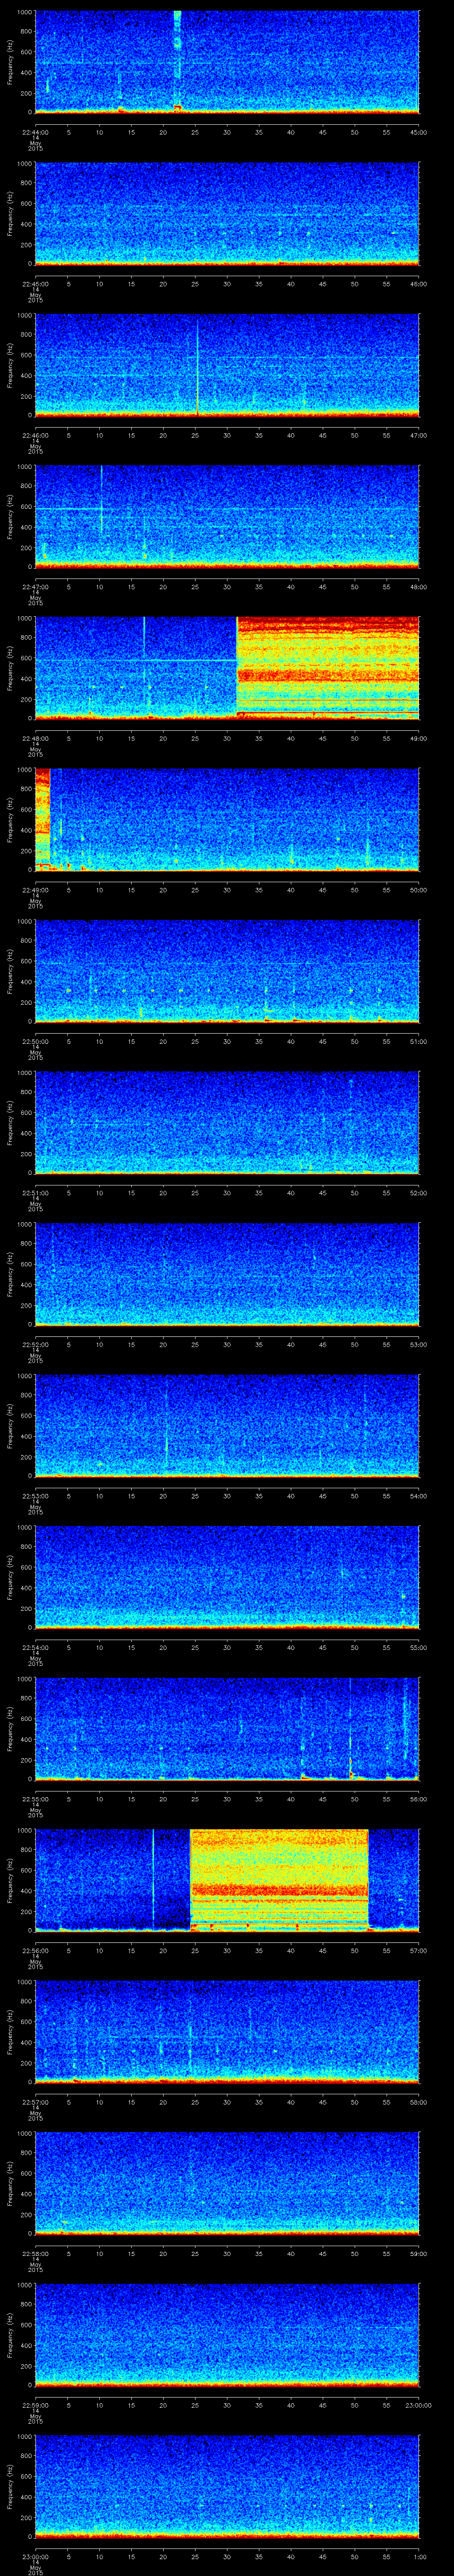Click the 22:45:00 start time label
The height and width of the screenshot is (2576, 454).
click(36, 284)
